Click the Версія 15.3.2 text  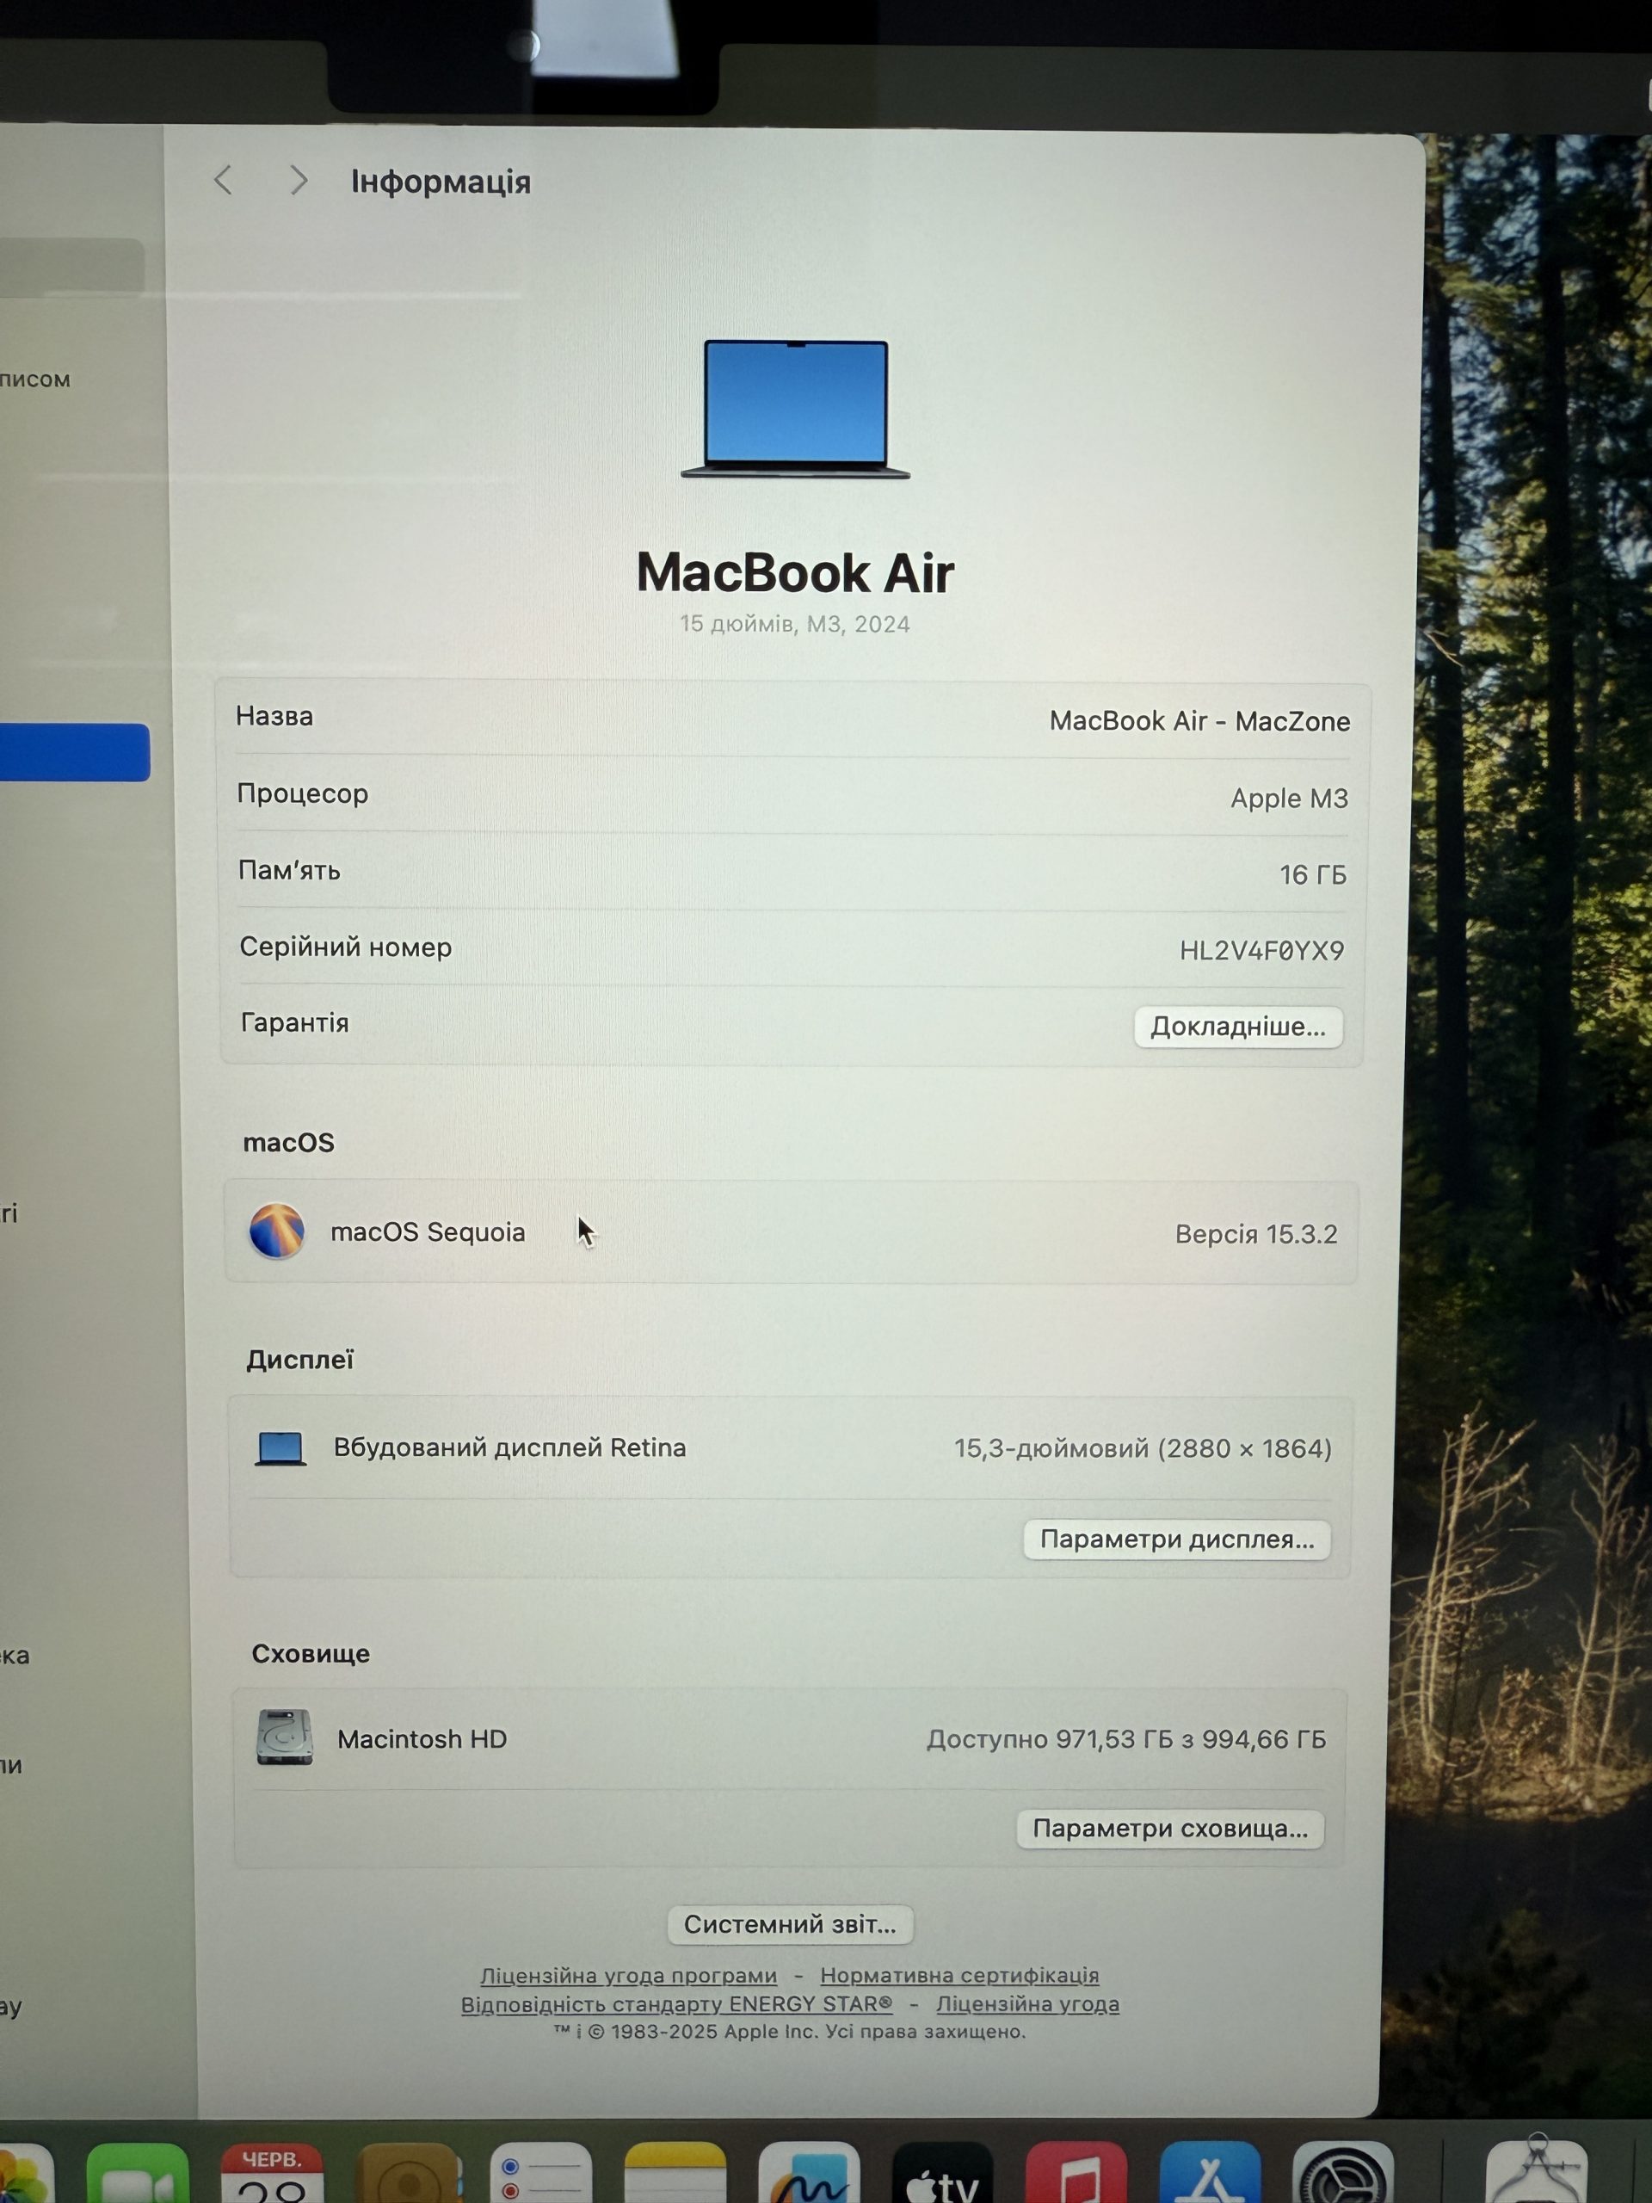click(1255, 1234)
